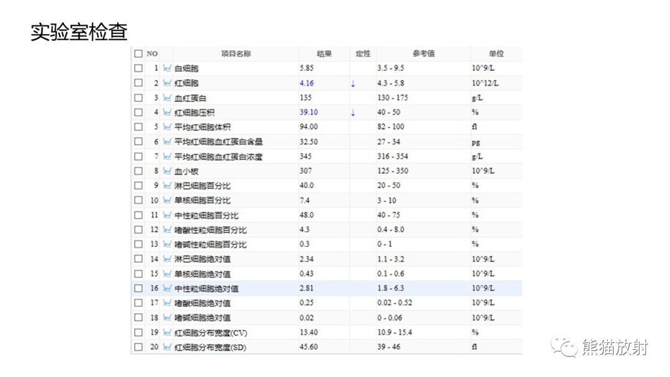
Task: Click the 参考值 column header
Action: coord(424,54)
